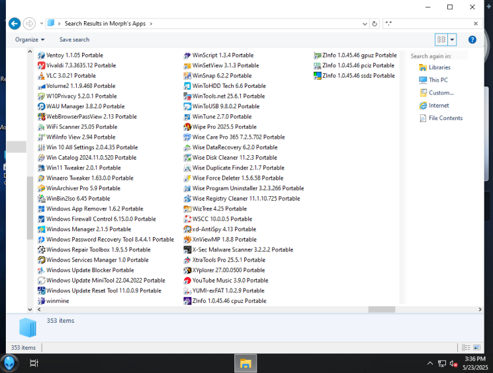Viewport: 493px width, 373px height.
Task: Click the File Explorer taskbar button
Action: point(246,363)
